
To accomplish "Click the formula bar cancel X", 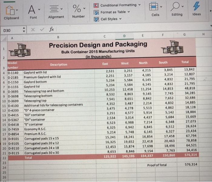I will [33, 30].
